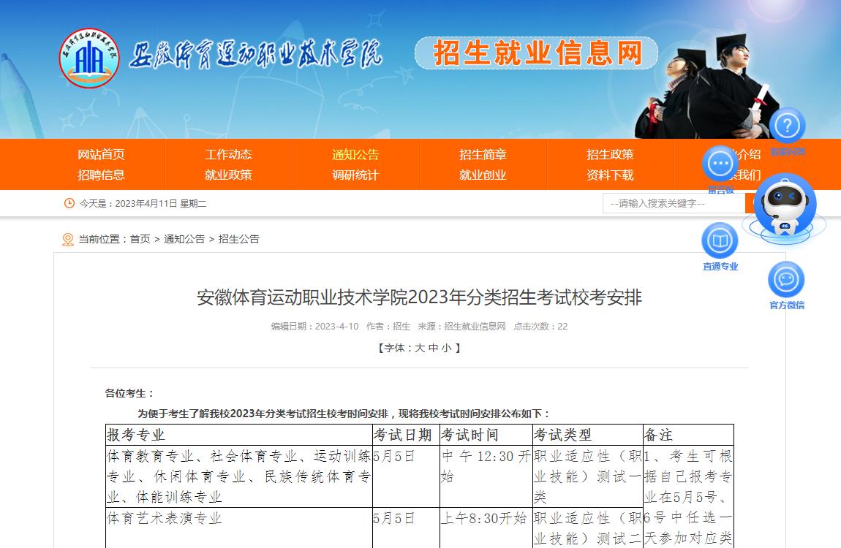Image resolution: width=841 pixels, height=548 pixels.
Task: Set font size to 小
Action: pos(447,349)
